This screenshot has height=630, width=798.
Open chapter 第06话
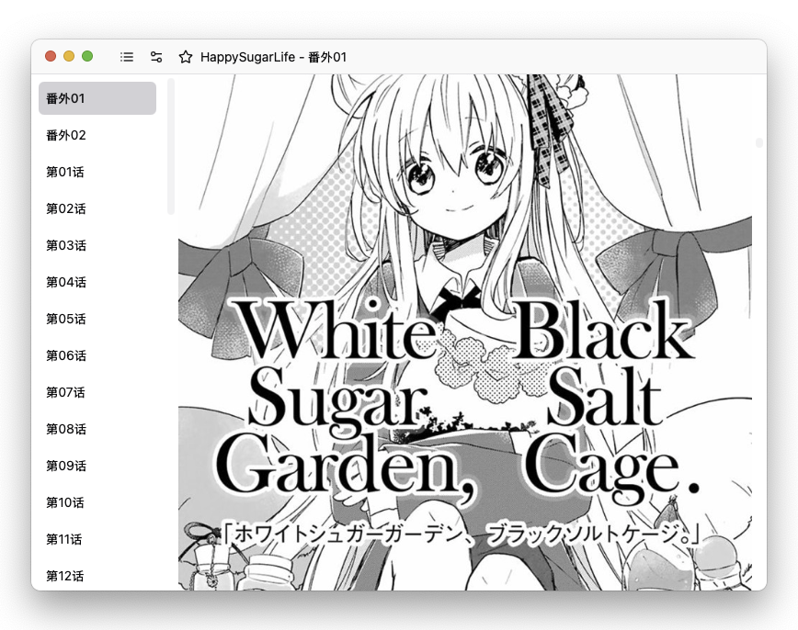click(x=97, y=355)
